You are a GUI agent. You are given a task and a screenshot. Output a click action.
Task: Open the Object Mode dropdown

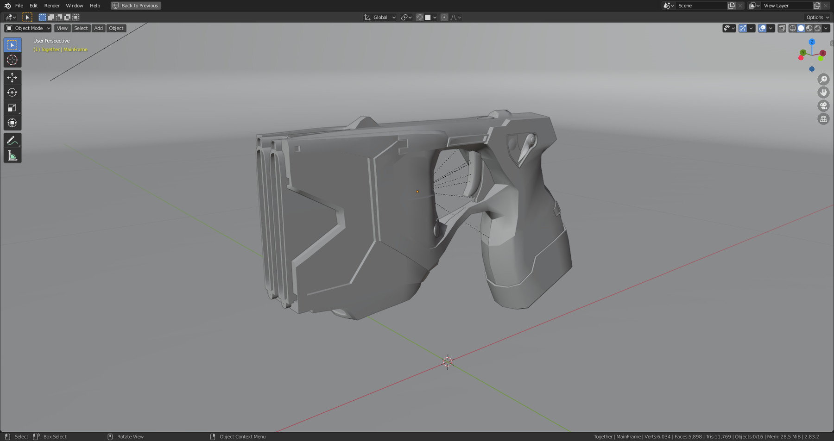pyautogui.click(x=27, y=28)
